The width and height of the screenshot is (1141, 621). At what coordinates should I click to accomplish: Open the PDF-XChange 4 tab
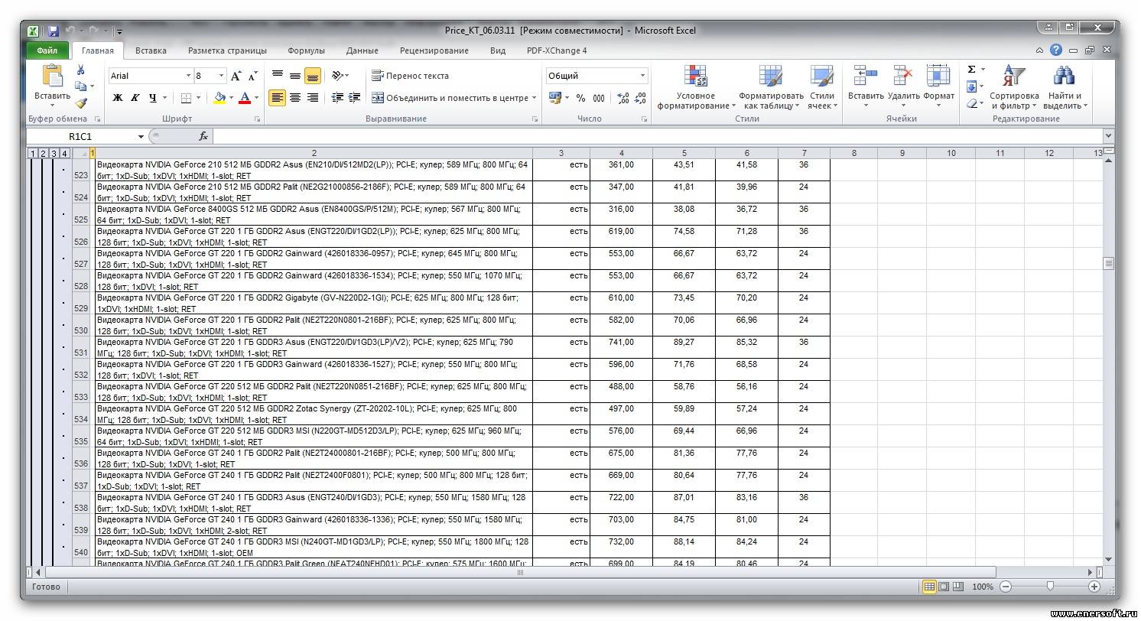click(x=557, y=50)
